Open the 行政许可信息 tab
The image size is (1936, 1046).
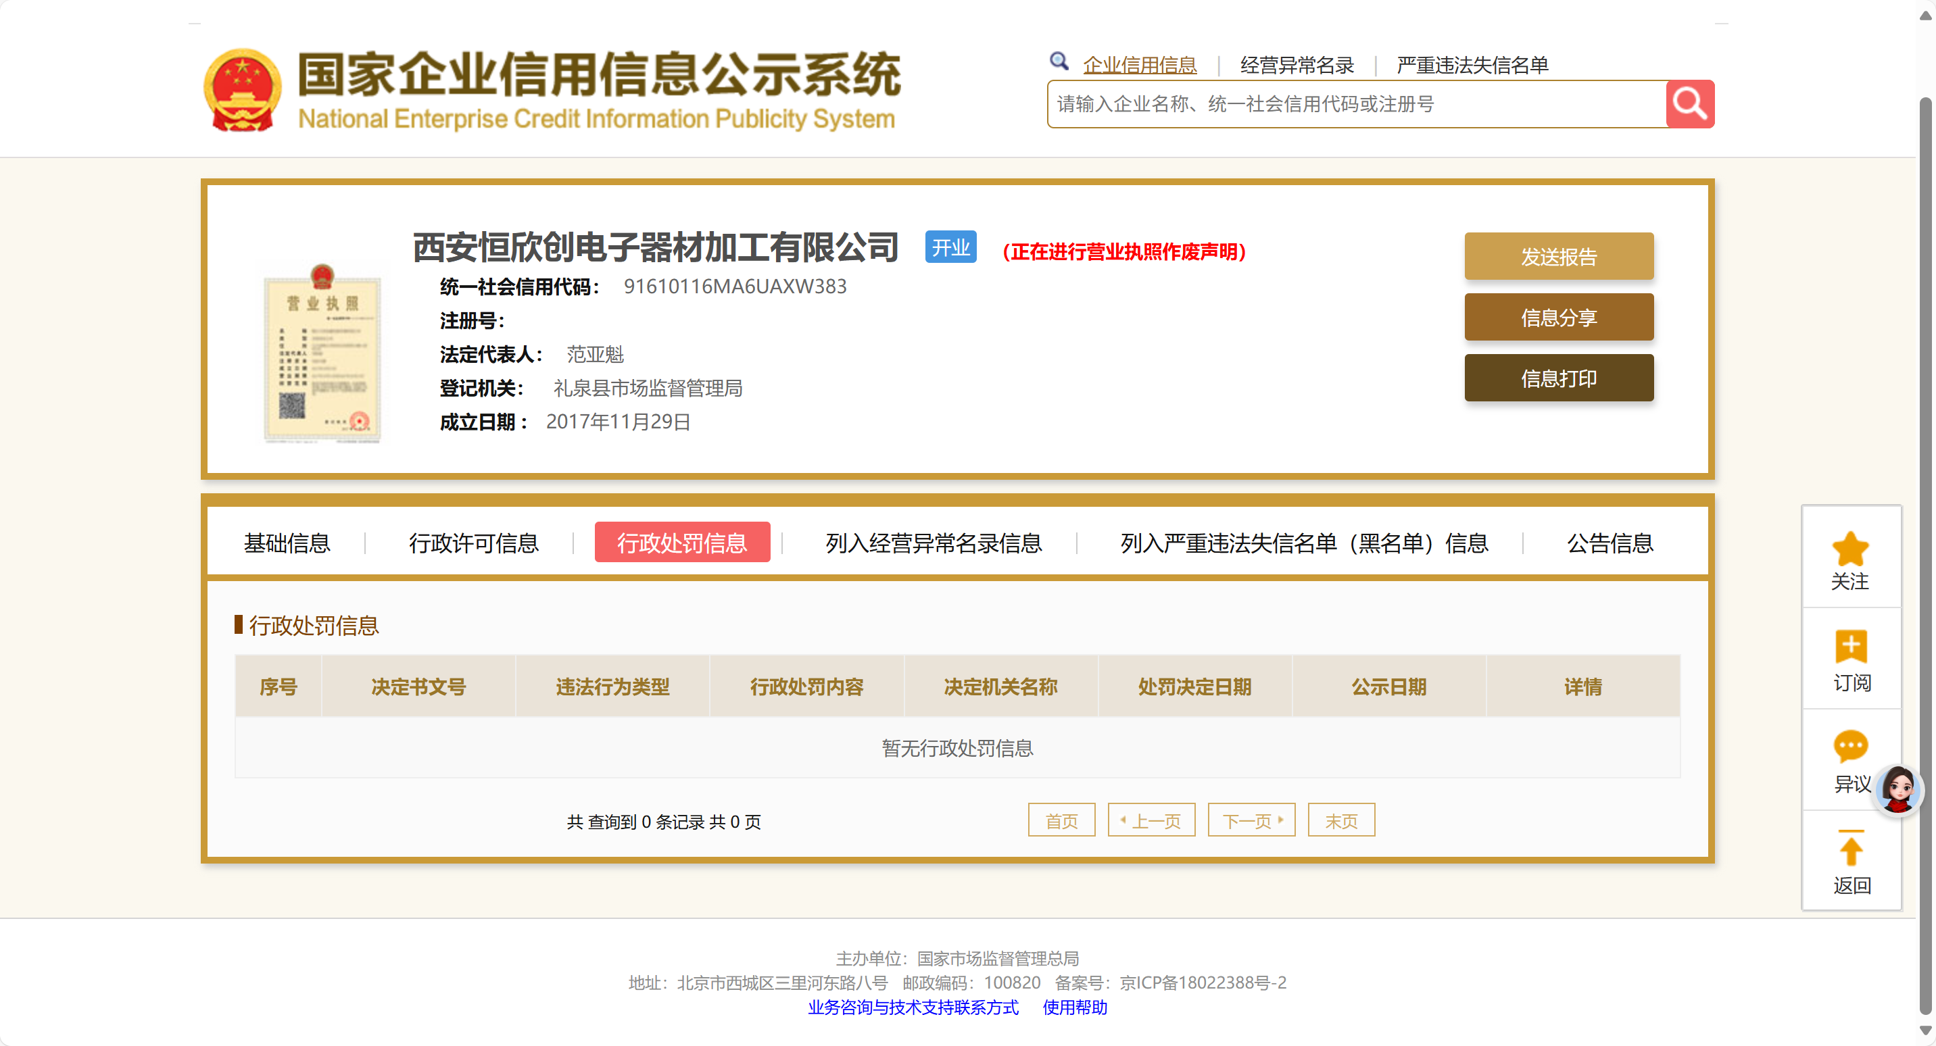click(473, 543)
